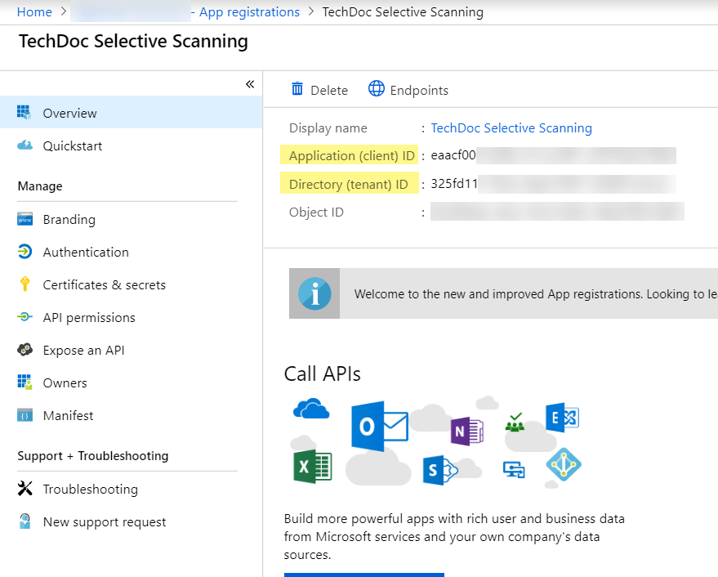Viewport: 718px width, 577px height.
Task: Click the Troubleshooting wrench icon
Action: pyautogui.click(x=25, y=489)
